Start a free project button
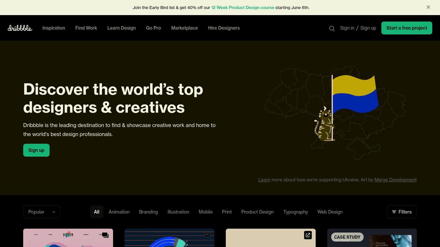This screenshot has height=247, width=440. [407, 28]
